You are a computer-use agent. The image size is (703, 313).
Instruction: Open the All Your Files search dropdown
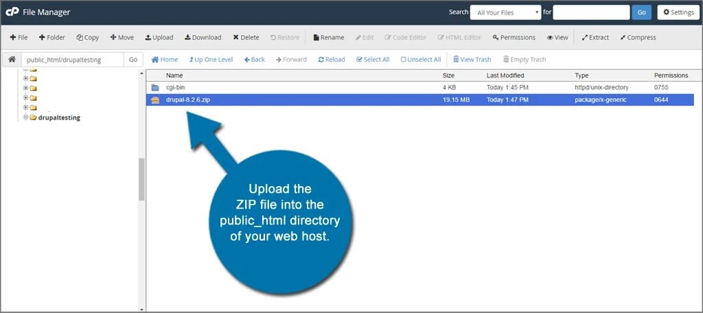point(506,12)
